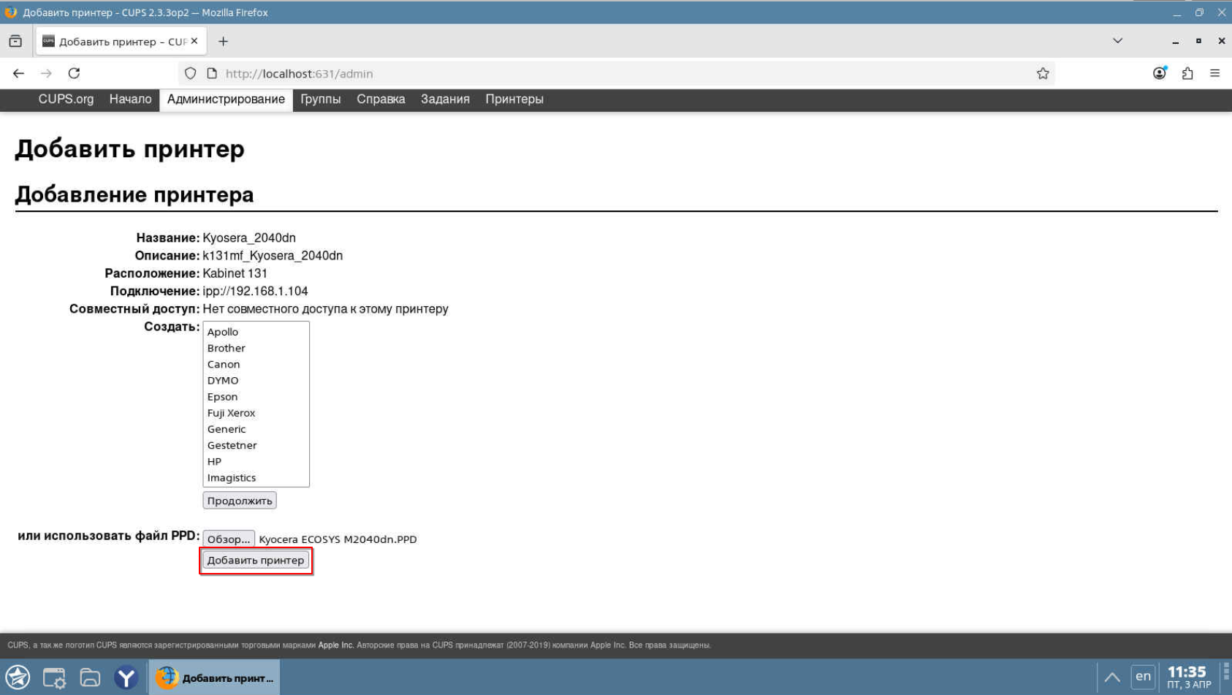Go to the Задания tab
Viewport: 1232px width, 695px height.
tap(444, 99)
